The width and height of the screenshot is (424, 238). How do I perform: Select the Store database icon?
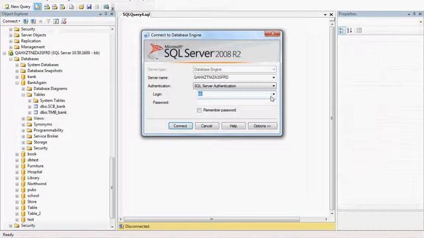pos(23,202)
